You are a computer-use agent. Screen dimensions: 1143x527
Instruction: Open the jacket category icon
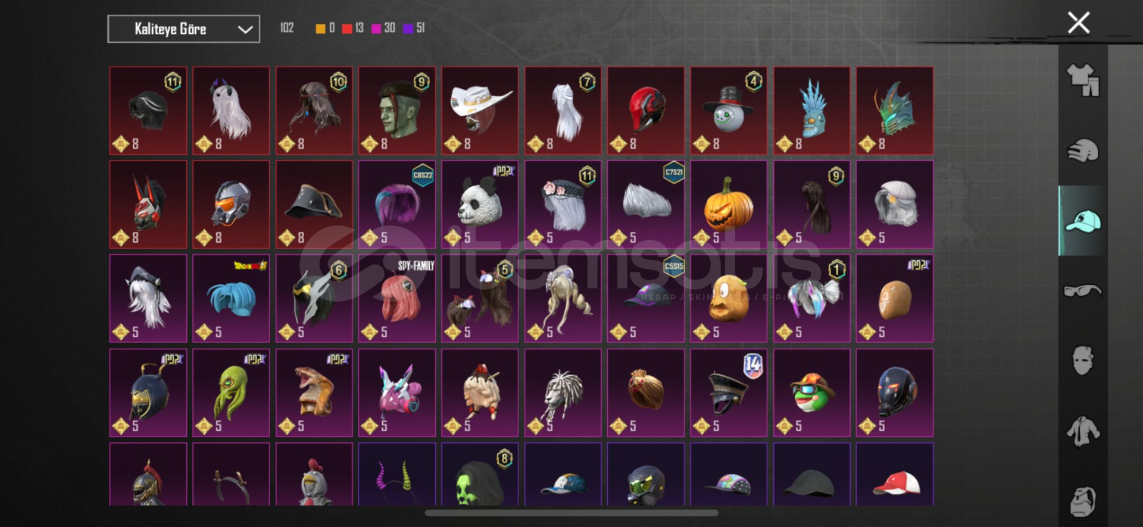[x=1082, y=431]
